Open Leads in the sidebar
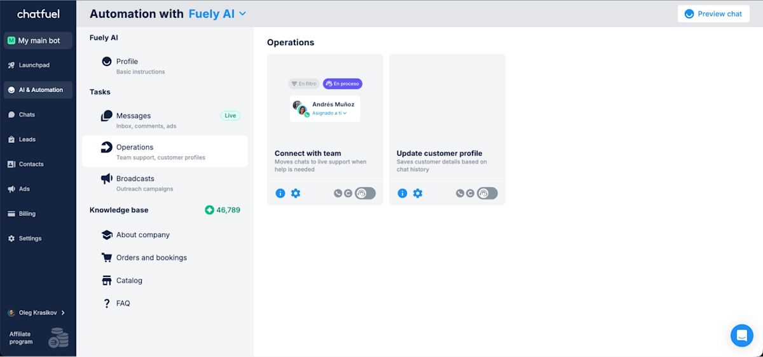The width and height of the screenshot is (763, 357). [27, 139]
